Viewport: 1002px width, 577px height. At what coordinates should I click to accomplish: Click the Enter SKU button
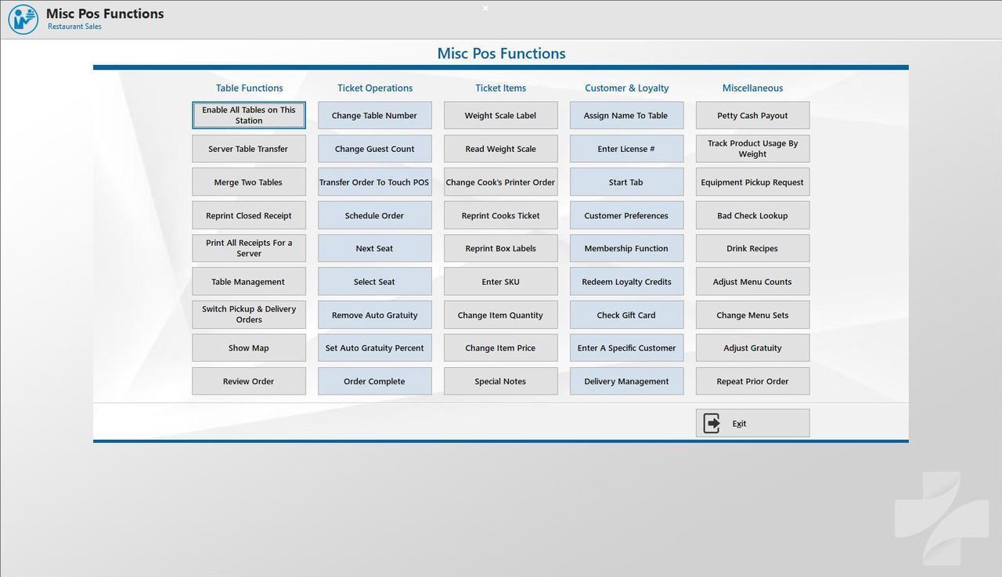click(x=501, y=282)
